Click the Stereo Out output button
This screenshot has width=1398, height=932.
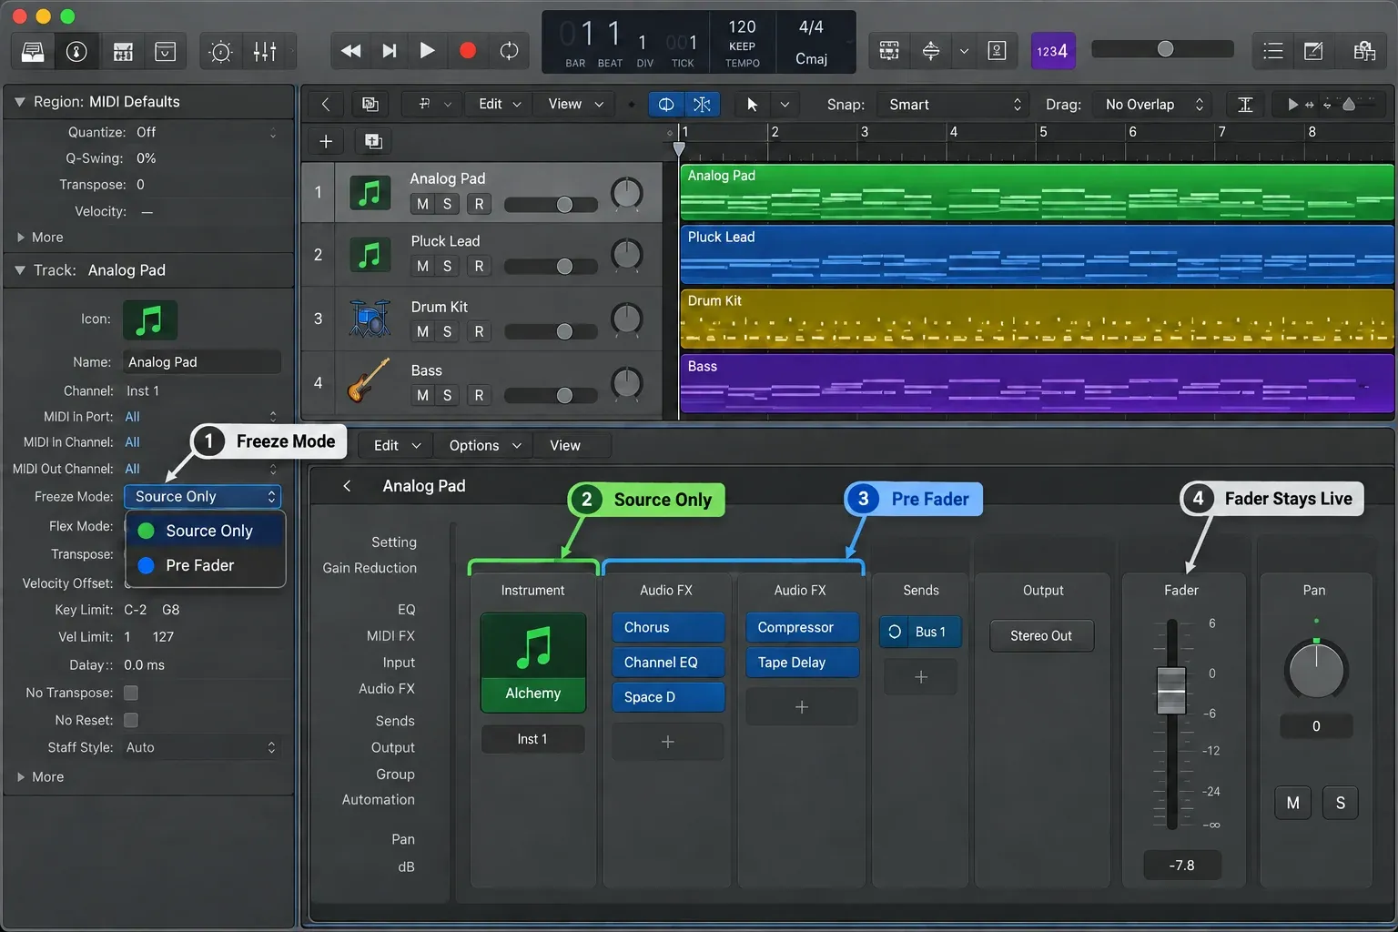coord(1041,635)
